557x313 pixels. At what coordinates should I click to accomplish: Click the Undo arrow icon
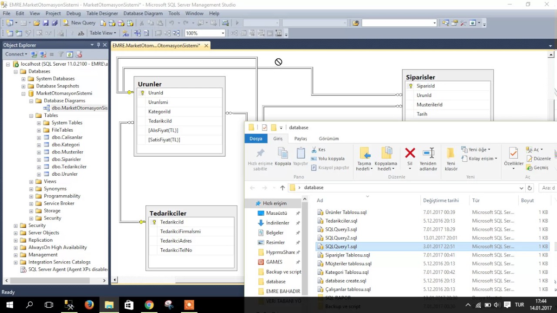[x=171, y=23]
